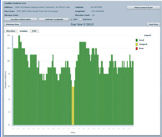162x137 pixels.
Task: Uncheck the GPS checkbox
Action: (71, 19)
